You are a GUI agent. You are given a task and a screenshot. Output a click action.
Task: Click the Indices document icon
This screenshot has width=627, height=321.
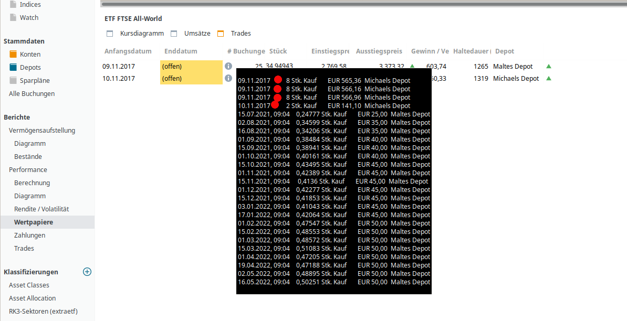click(x=13, y=4)
